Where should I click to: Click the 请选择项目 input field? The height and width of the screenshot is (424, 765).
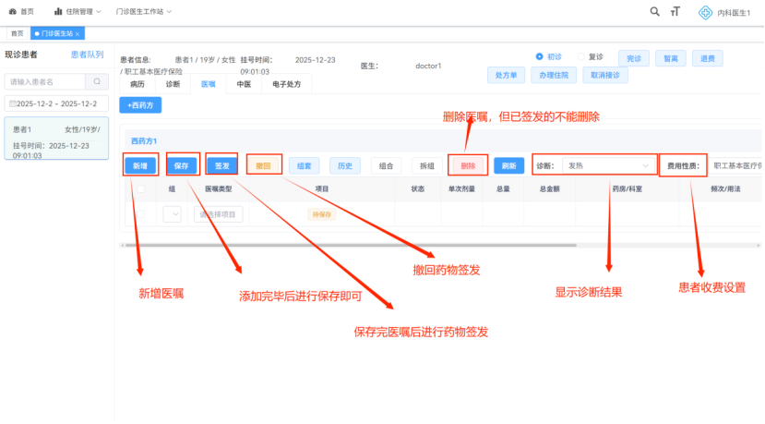pyautogui.click(x=218, y=214)
